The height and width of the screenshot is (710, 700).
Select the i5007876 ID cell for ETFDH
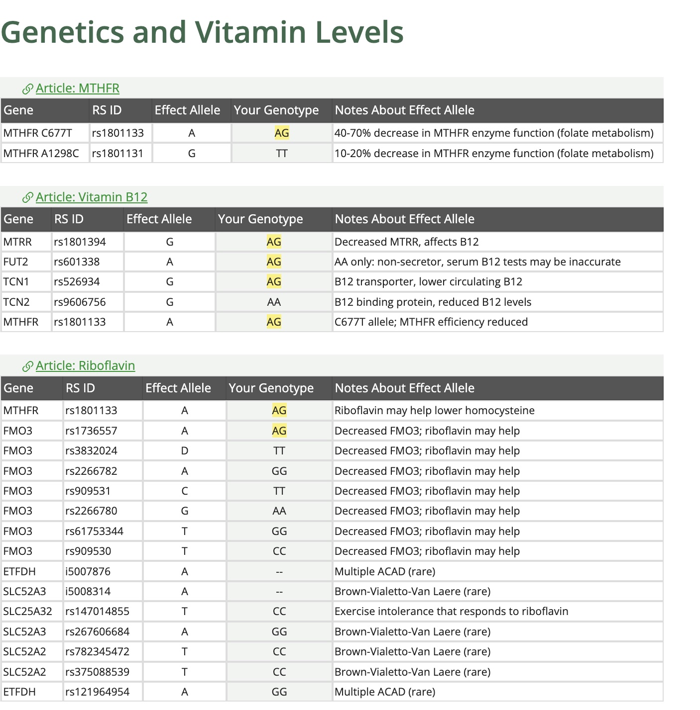coord(103,571)
